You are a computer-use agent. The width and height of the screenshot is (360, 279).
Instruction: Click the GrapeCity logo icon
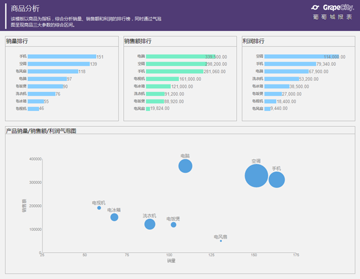tap(315, 7)
